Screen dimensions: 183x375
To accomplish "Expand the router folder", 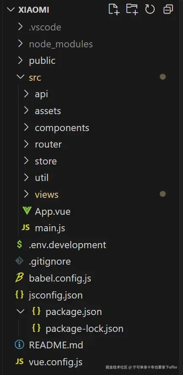I will click(26, 144).
